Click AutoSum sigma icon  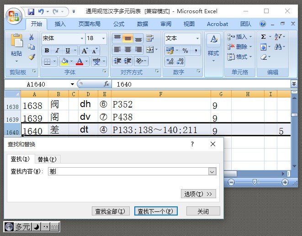click(x=263, y=36)
